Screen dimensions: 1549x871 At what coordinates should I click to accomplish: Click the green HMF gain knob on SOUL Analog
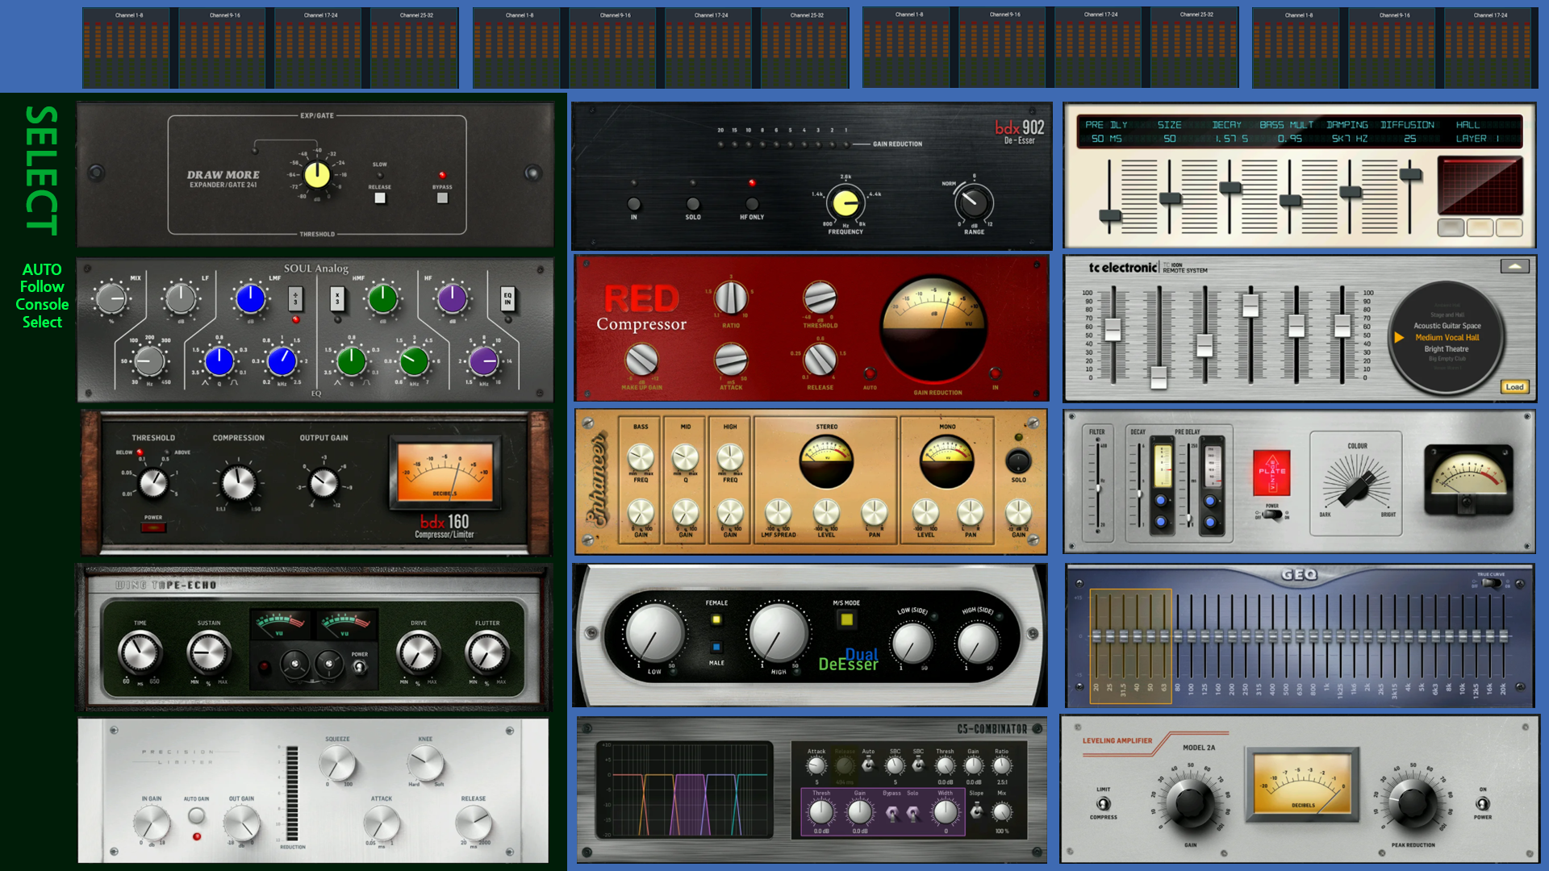pos(382,298)
